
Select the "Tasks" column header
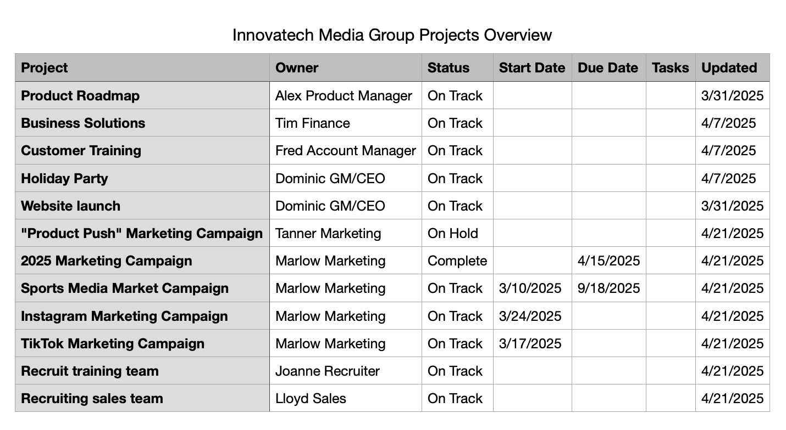click(x=670, y=68)
